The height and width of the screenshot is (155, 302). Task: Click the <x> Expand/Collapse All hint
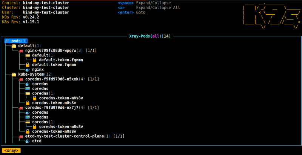pos(149,8)
